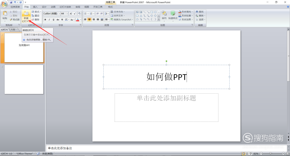The image size is (290, 156).
Task: Click the Find (查找) binoculars icon
Action: click(197, 12)
